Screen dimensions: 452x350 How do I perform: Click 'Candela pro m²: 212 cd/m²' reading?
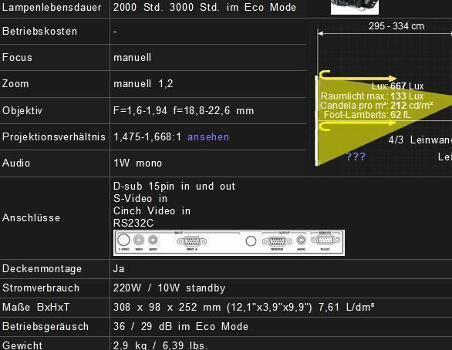click(x=376, y=106)
